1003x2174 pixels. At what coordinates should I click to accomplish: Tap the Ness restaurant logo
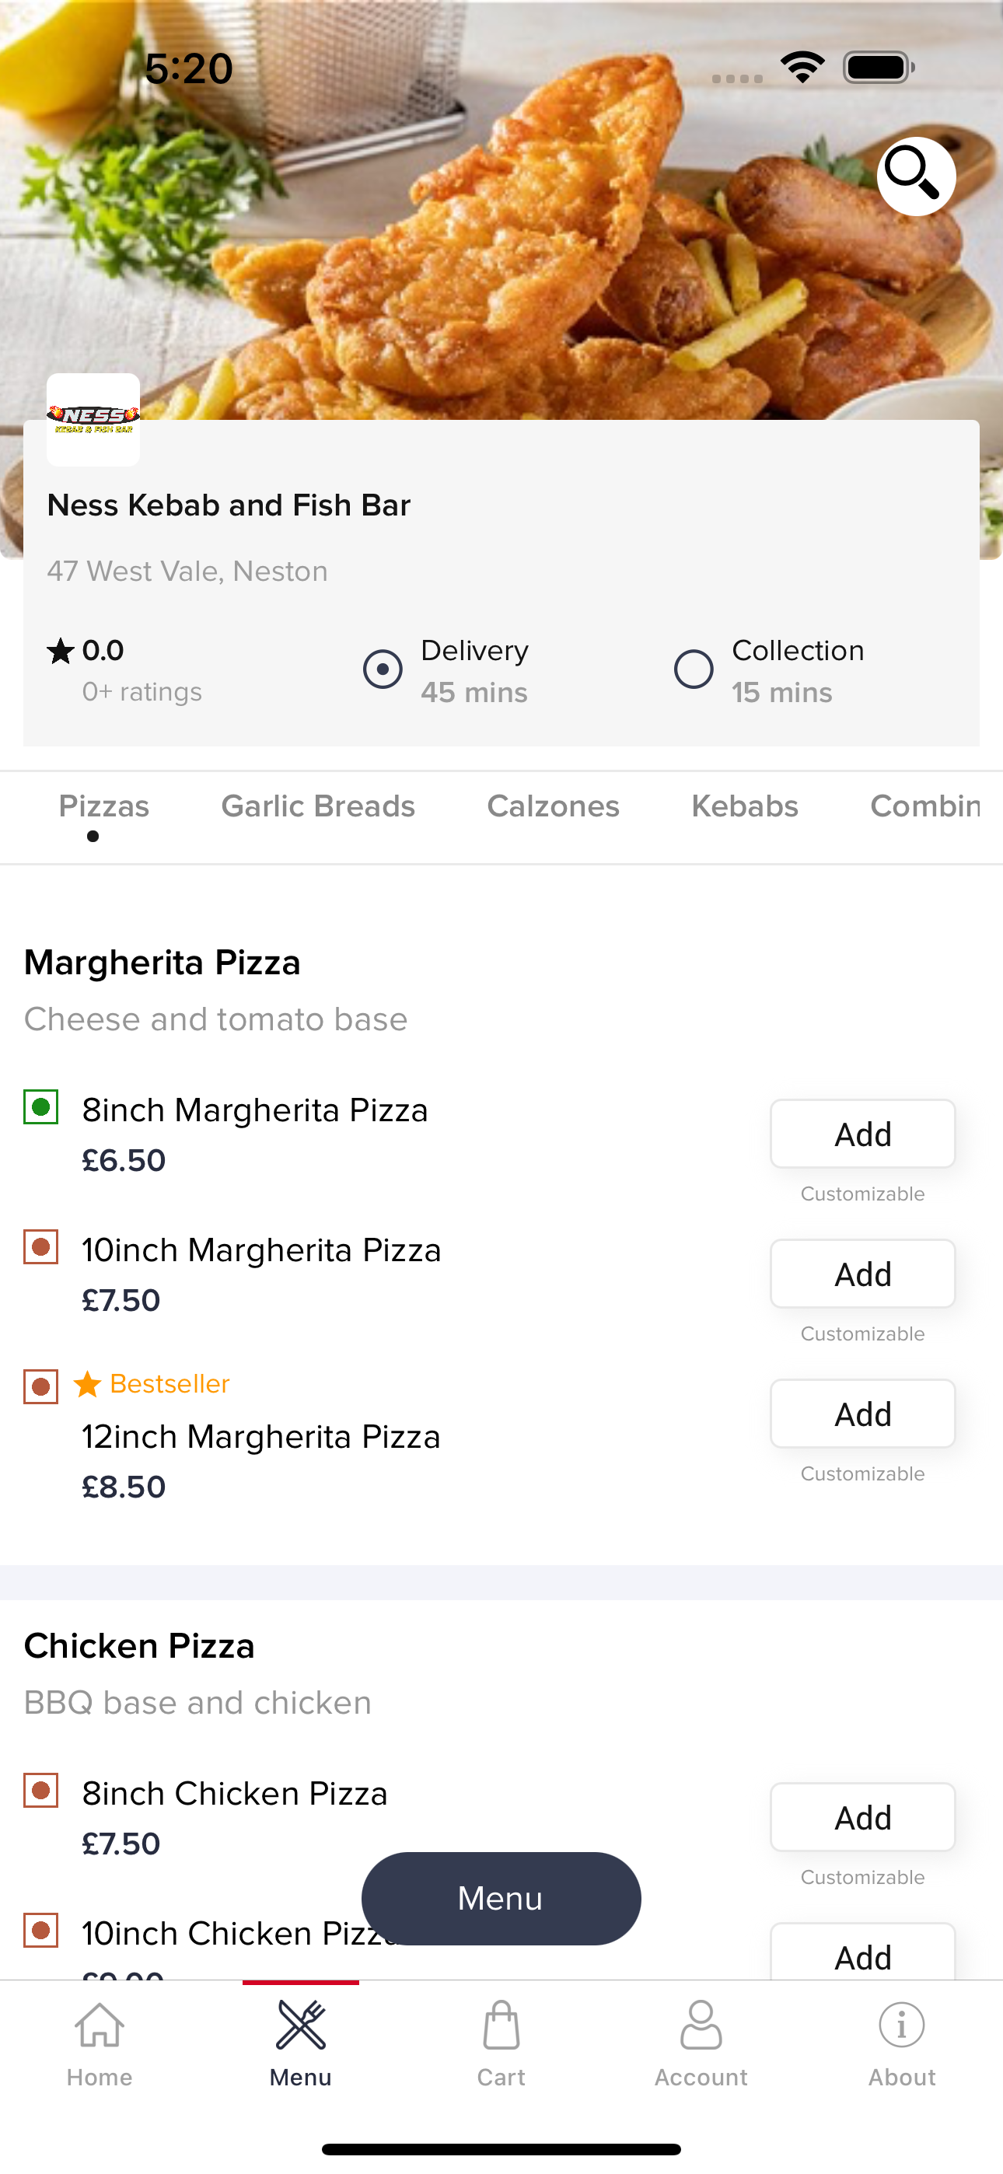click(x=93, y=418)
